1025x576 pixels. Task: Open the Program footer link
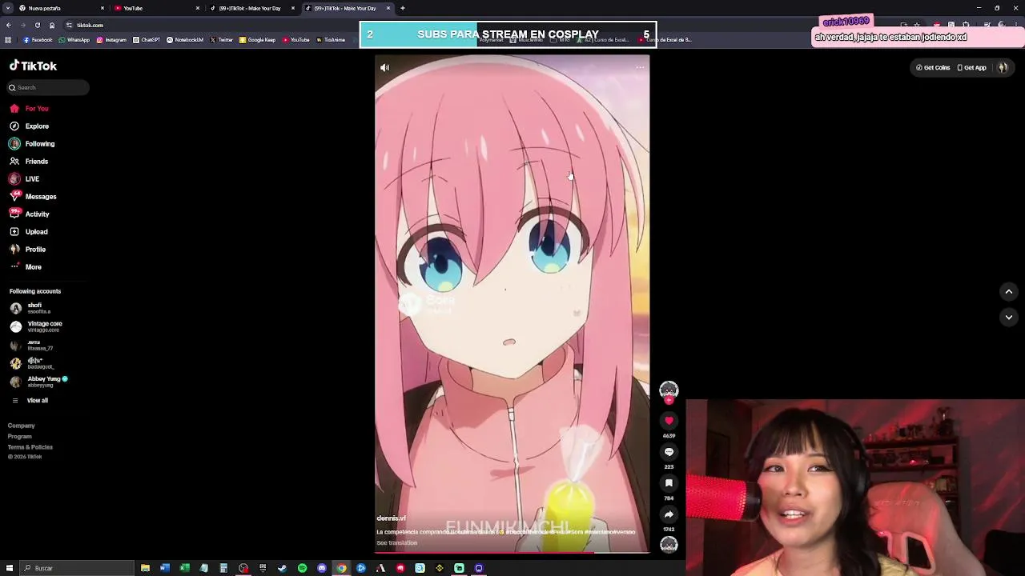point(20,437)
